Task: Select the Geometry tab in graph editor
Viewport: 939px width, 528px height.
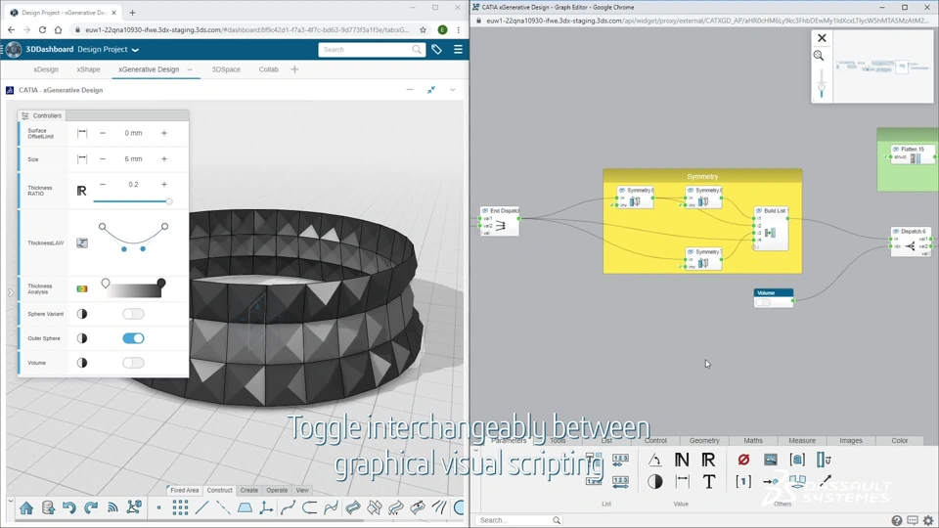Action: click(704, 441)
